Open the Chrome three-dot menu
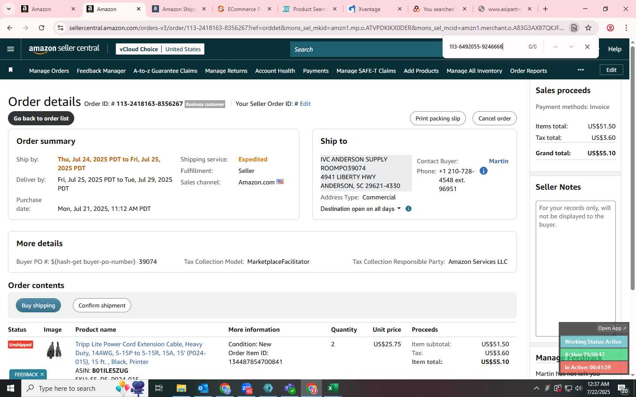The image size is (636, 397). click(626, 28)
